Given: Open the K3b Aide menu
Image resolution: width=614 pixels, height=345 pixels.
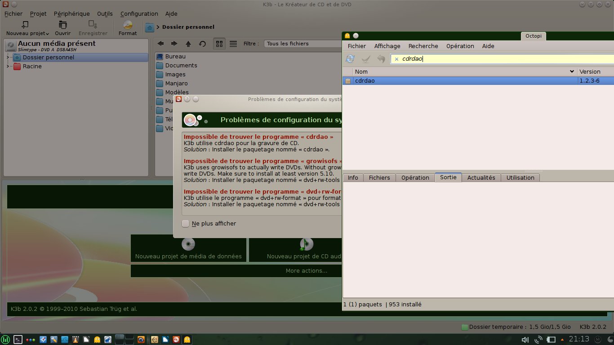Looking at the screenshot, I should (171, 13).
